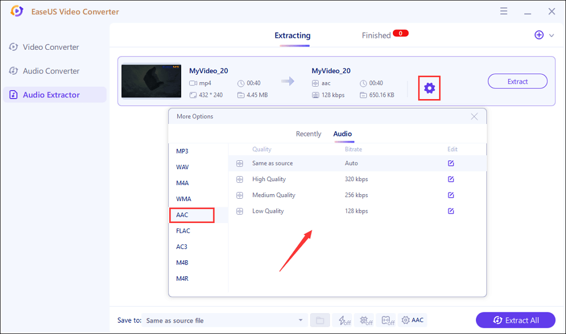The image size is (566, 334).
Task: Toggle high-speed conversion lightning switch
Action: (342, 320)
